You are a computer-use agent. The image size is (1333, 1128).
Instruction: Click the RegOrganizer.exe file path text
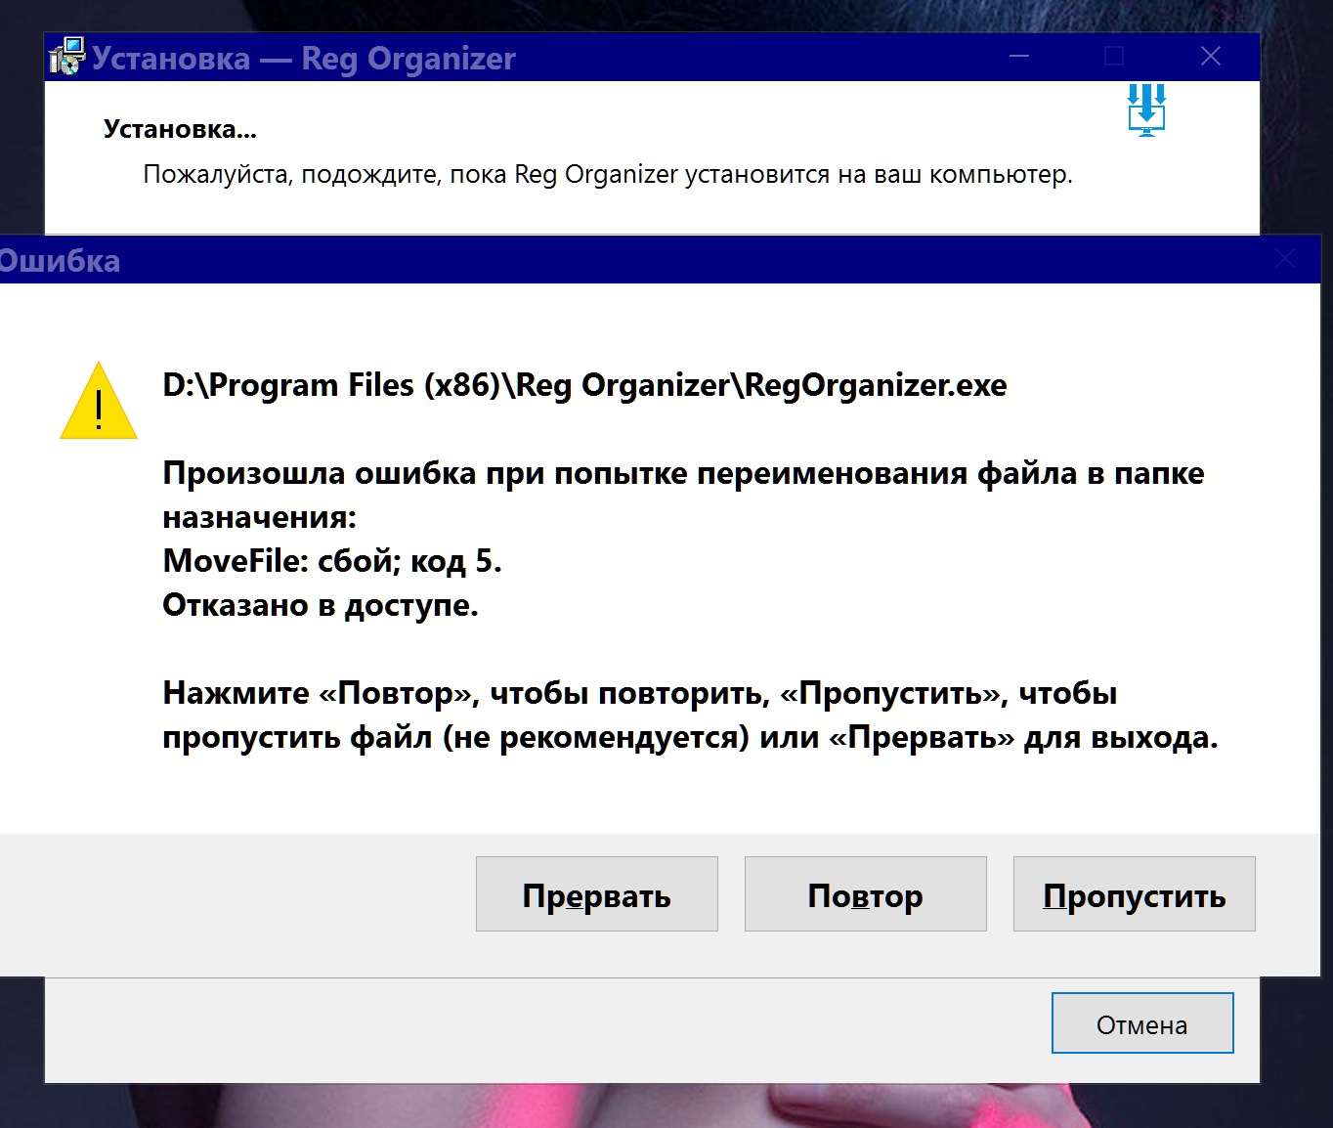pyautogui.click(x=584, y=385)
